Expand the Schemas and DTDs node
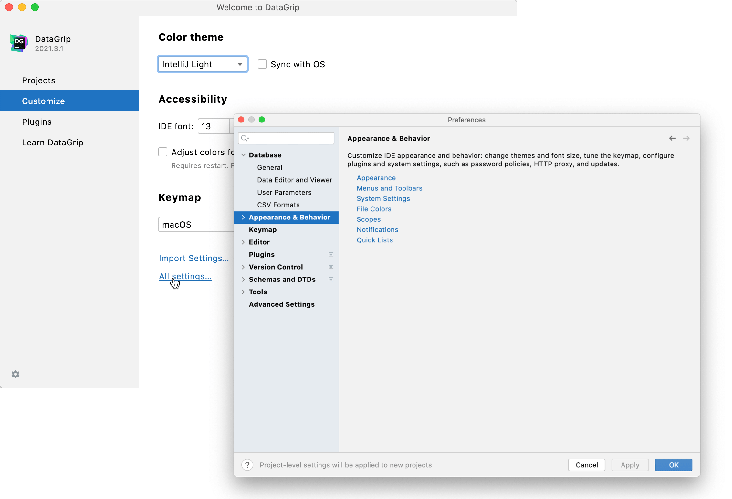This screenshot has width=732, height=499. (x=244, y=280)
